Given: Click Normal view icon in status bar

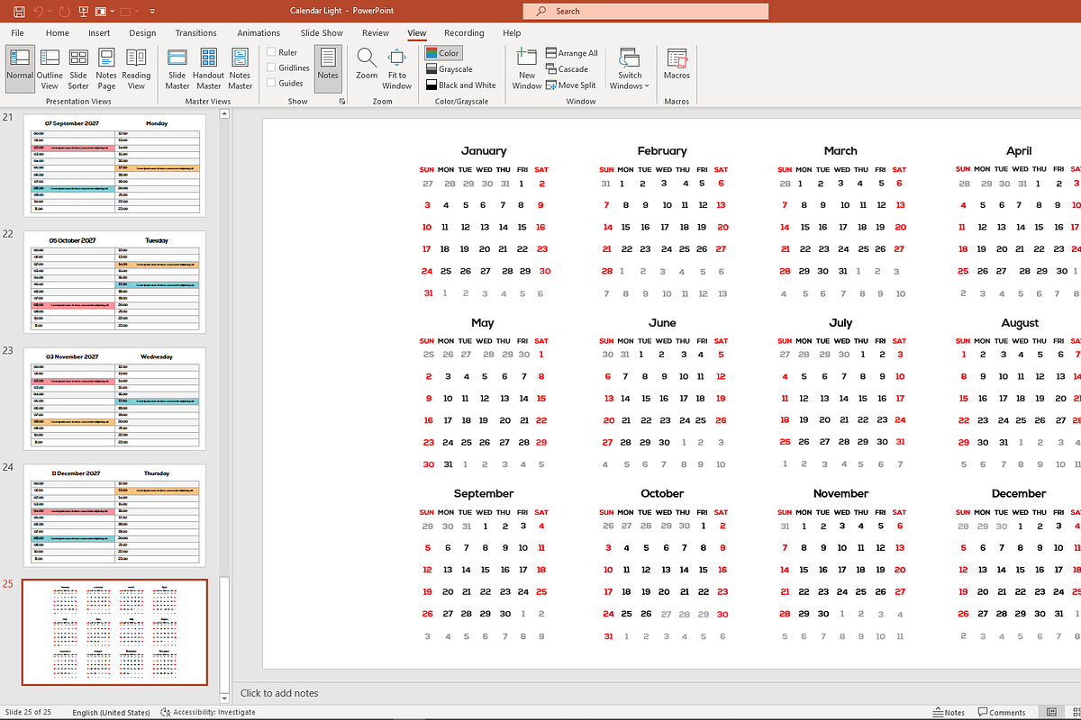Looking at the screenshot, I should coord(1051,712).
